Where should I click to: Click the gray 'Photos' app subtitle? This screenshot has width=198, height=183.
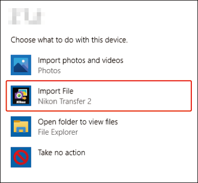49,71
